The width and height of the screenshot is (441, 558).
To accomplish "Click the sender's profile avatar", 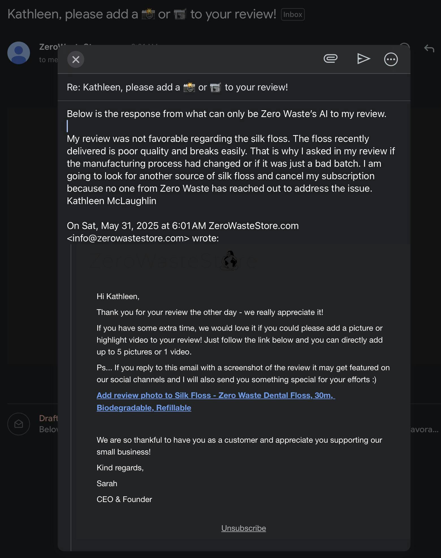I will pos(19,53).
